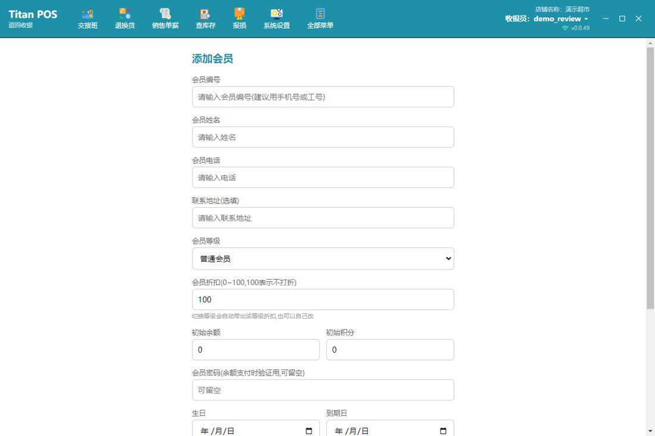Open the 到期日 date picker calendar icon
Image resolution: width=655 pixels, height=436 pixels.
(x=443, y=431)
